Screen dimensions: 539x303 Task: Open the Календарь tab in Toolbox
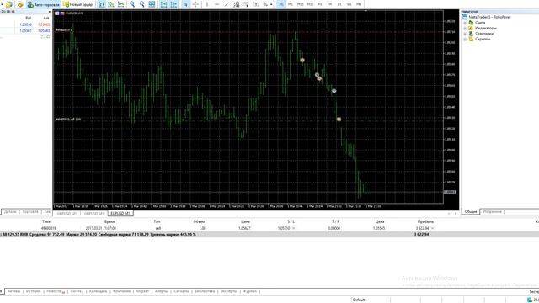98,291
